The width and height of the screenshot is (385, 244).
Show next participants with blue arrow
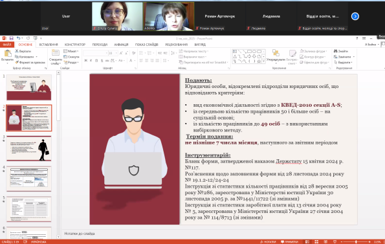(x=355, y=16)
